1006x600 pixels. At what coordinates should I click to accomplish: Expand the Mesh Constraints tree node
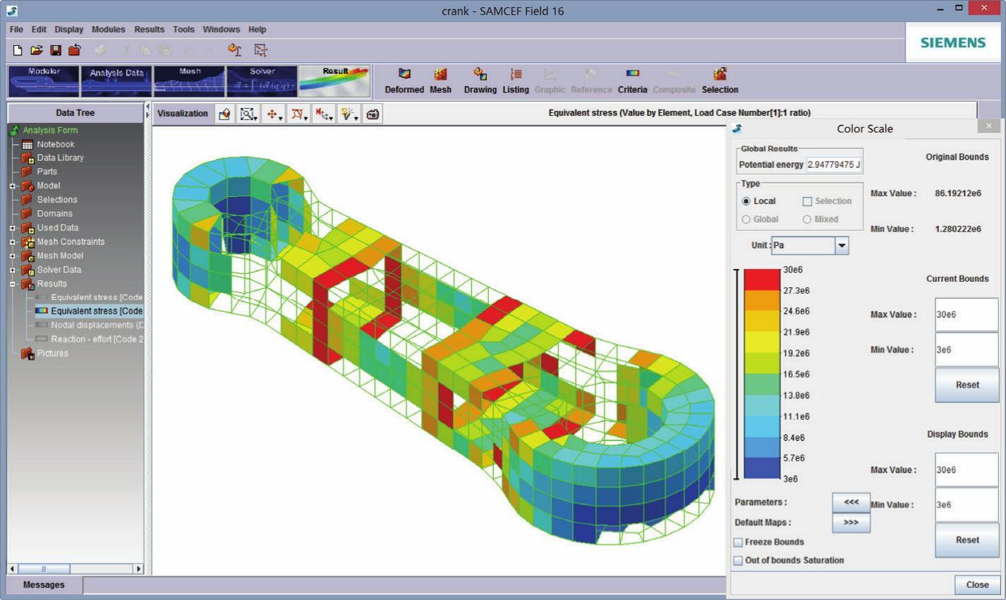click(x=12, y=242)
